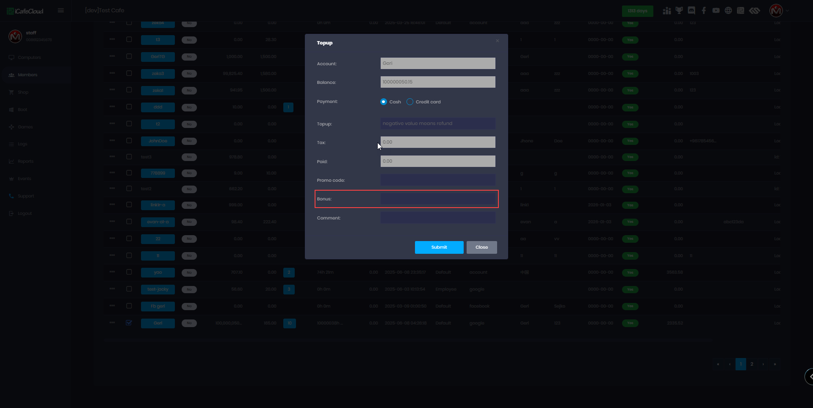The height and width of the screenshot is (408, 813).
Task: Click into the Promo code field
Action: 438,180
